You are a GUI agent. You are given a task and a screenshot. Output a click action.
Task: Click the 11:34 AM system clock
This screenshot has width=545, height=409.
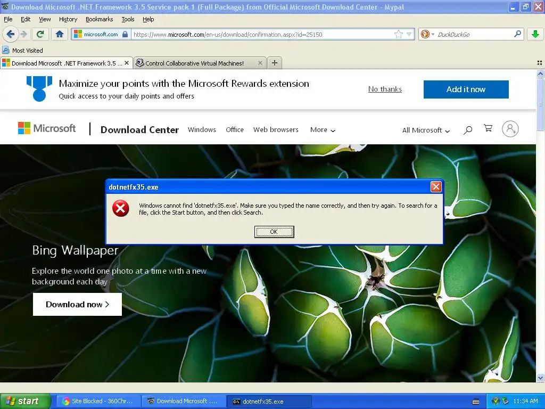[x=525, y=401]
